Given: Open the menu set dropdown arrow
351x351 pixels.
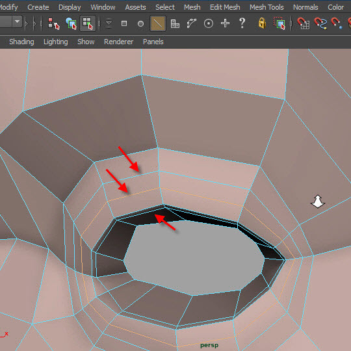Looking at the screenshot, I should [x=18, y=21].
